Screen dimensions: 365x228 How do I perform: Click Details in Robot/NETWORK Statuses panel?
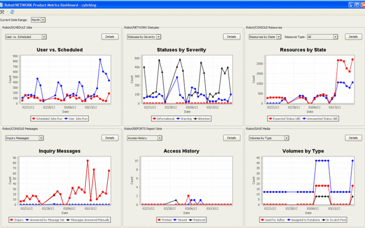click(232, 37)
